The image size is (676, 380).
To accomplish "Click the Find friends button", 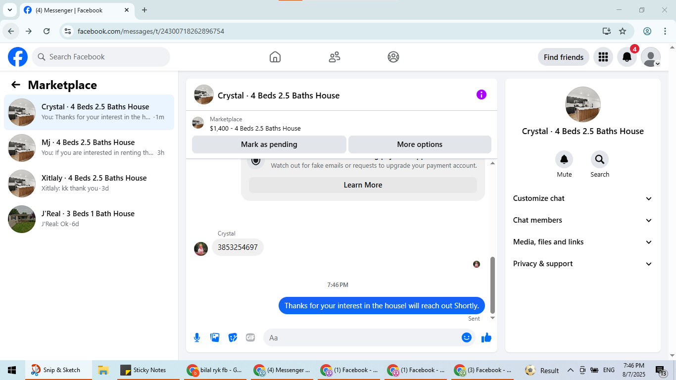I will (564, 57).
